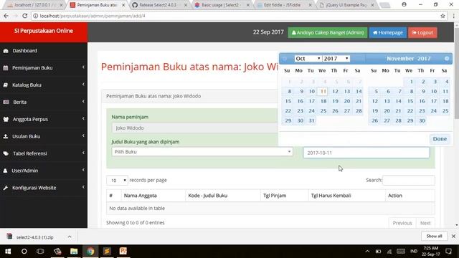Image resolution: width=459 pixels, height=258 pixels.
Task: Click the table Search input field
Action: coord(409,181)
